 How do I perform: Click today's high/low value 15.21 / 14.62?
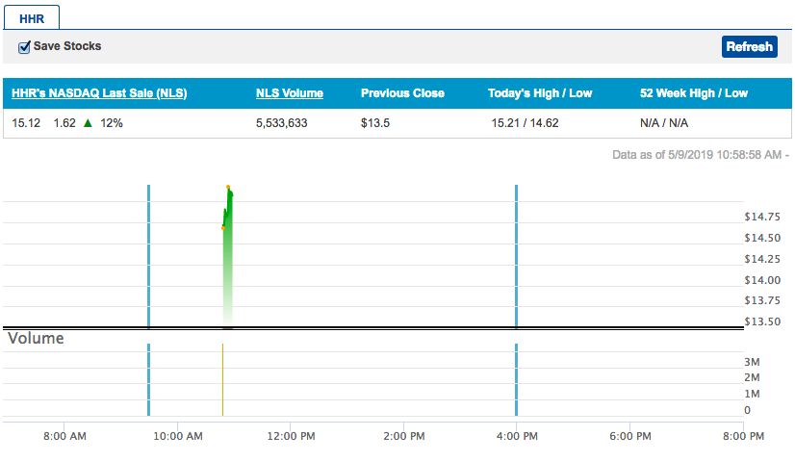(525, 123)
